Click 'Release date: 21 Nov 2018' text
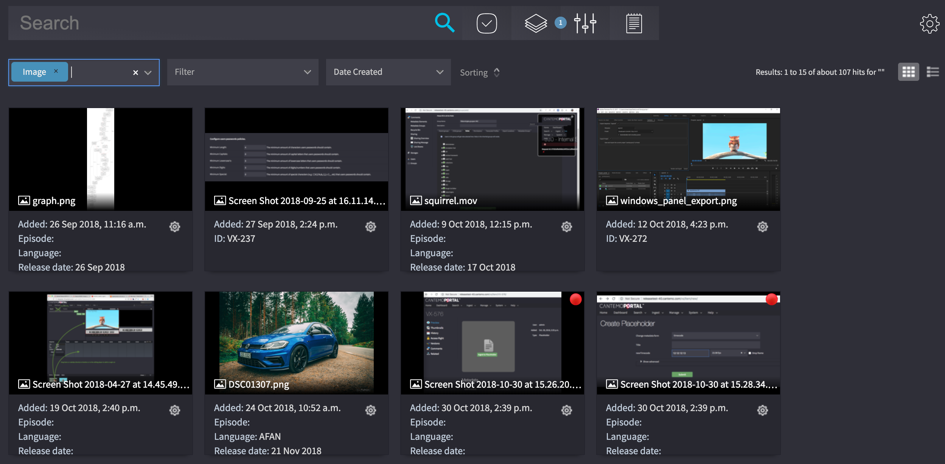945x464 pixels. point(267,451)
